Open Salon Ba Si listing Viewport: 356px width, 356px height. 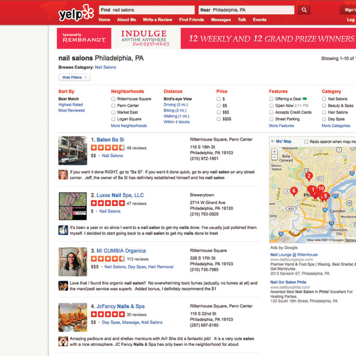[110, 139]
